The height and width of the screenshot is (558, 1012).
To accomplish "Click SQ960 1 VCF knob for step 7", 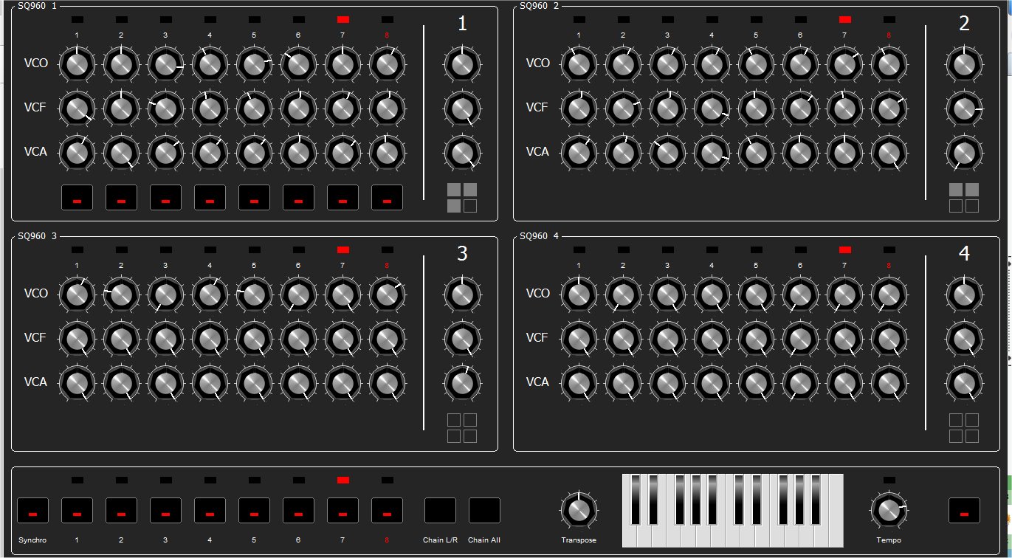I will tap(343, 108).
